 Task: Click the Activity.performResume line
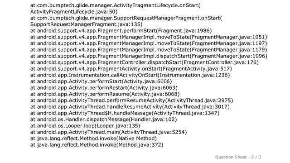[x=105, y=94]
